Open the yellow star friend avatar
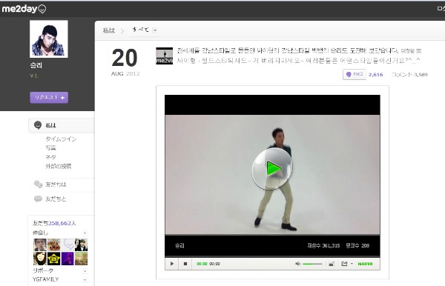Viewport: 445px width, 286px height. point(53,259)
